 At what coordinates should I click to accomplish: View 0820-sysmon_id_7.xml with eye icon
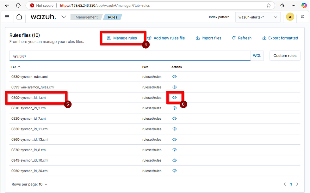tap(174, 118)
